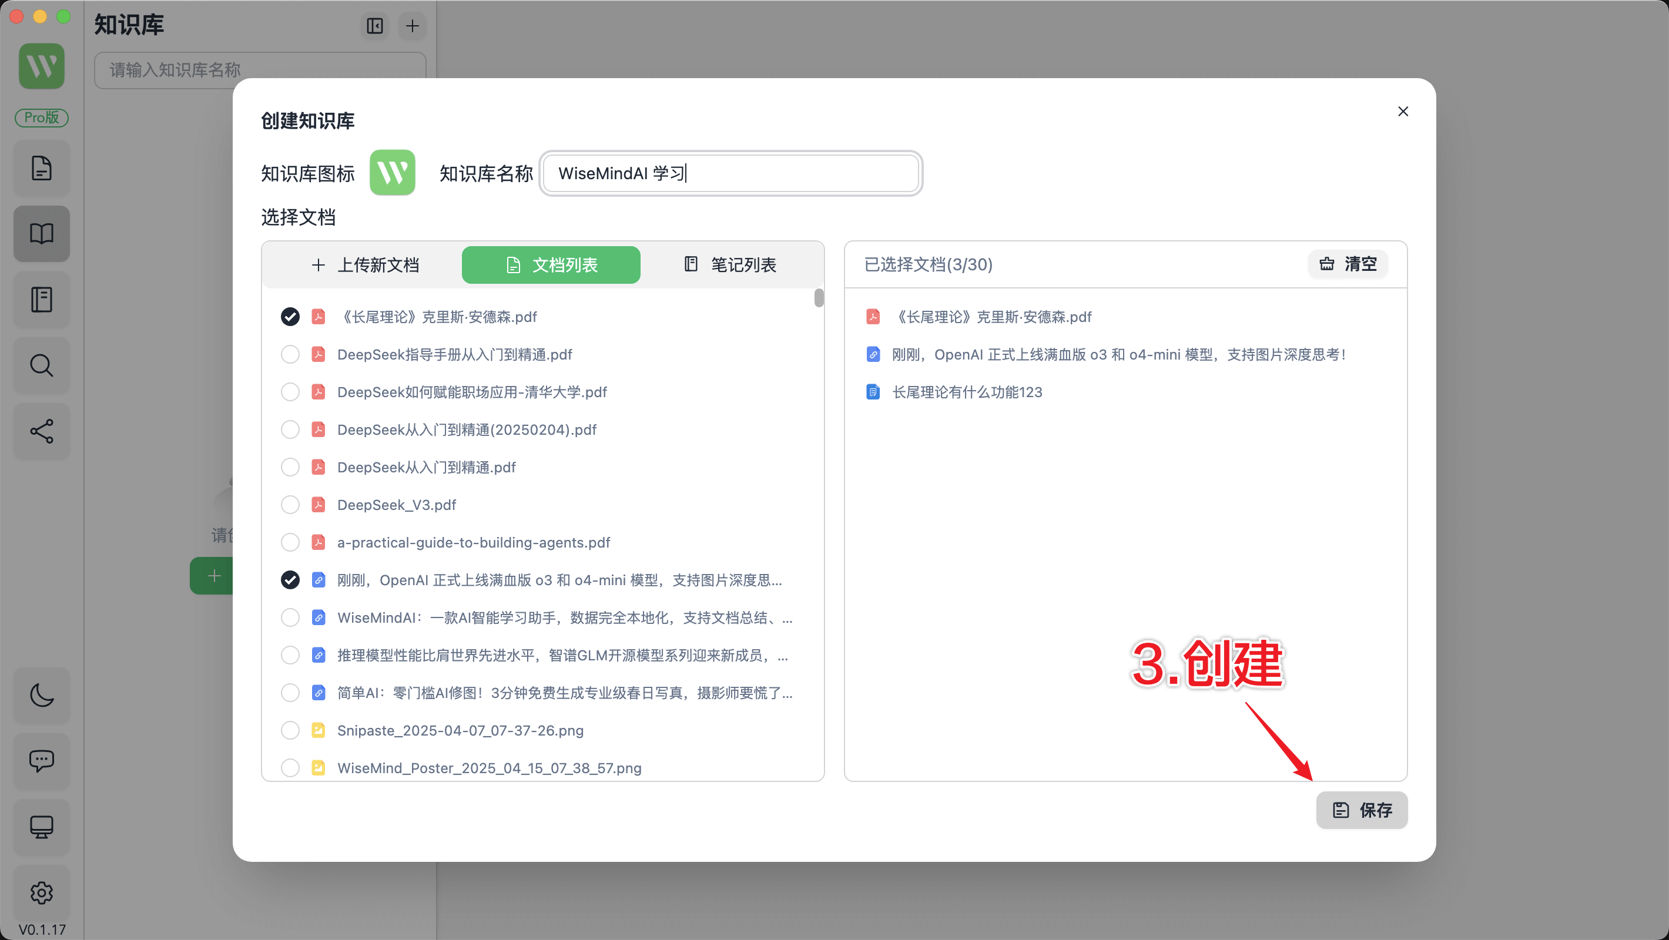
Task: Select DeepSeek从入门到精通(20250204).pdf checkbox
Action: pos(290,429)
